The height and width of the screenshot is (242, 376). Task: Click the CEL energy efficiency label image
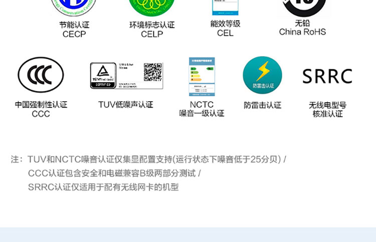(225, 7)
